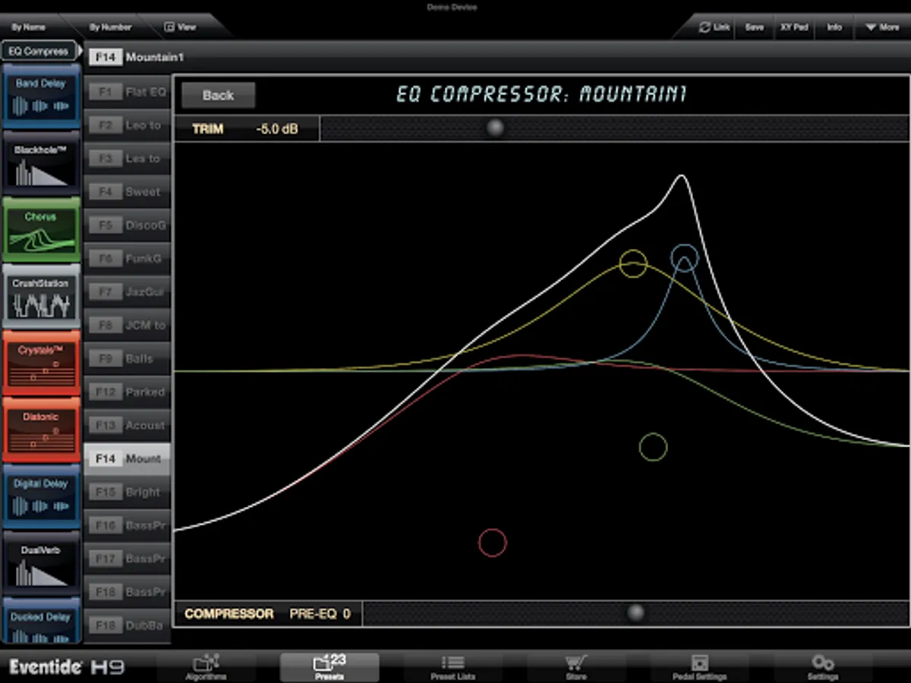Load preset F1 Flat EQ
The image size is (911, 683).
pyautogui.click(x=128, y=92)
